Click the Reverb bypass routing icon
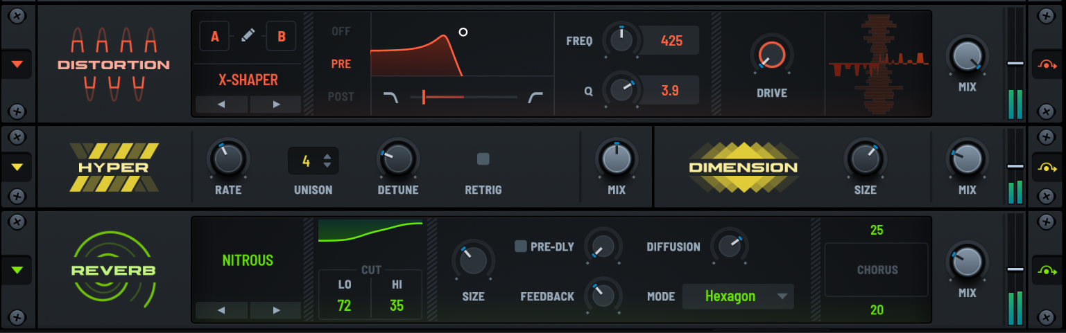 (x=1046, y=270)
